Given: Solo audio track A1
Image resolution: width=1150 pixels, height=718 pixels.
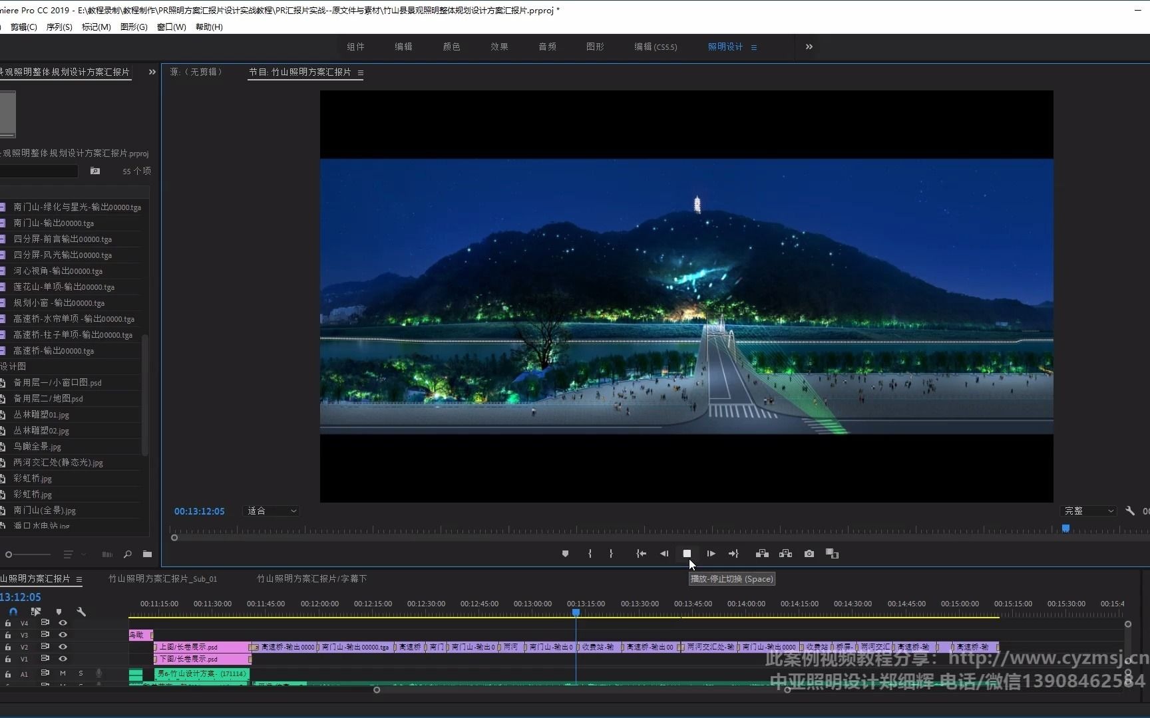Looking at the screenshot, I should (x=81, y=673).
